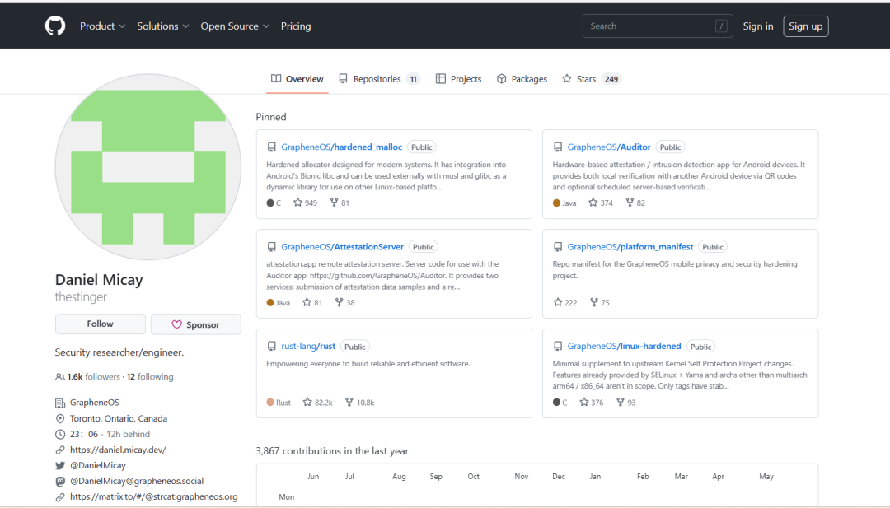Click the followers people icon
The height and width of the screenshot is (508, 890).
pos(59,376)
